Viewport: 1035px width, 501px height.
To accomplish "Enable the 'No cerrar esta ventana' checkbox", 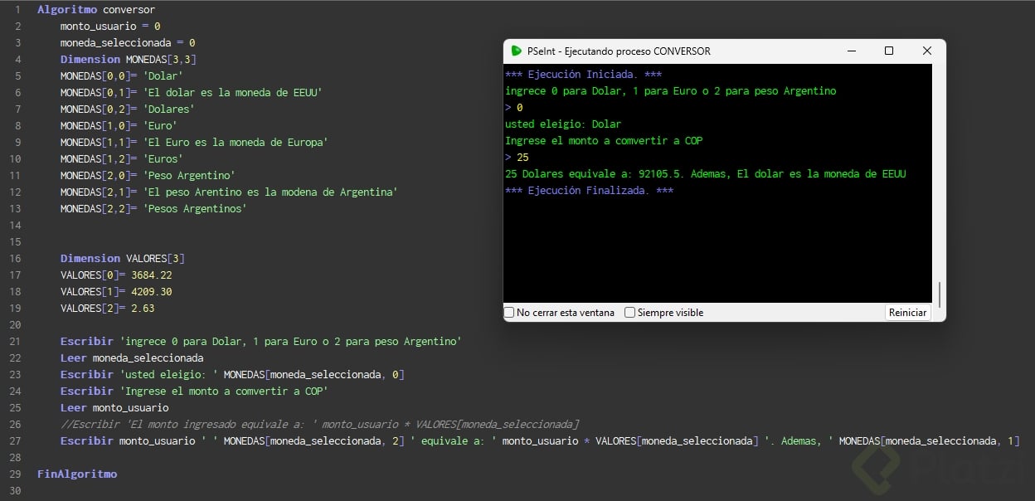I will point(510,313).
